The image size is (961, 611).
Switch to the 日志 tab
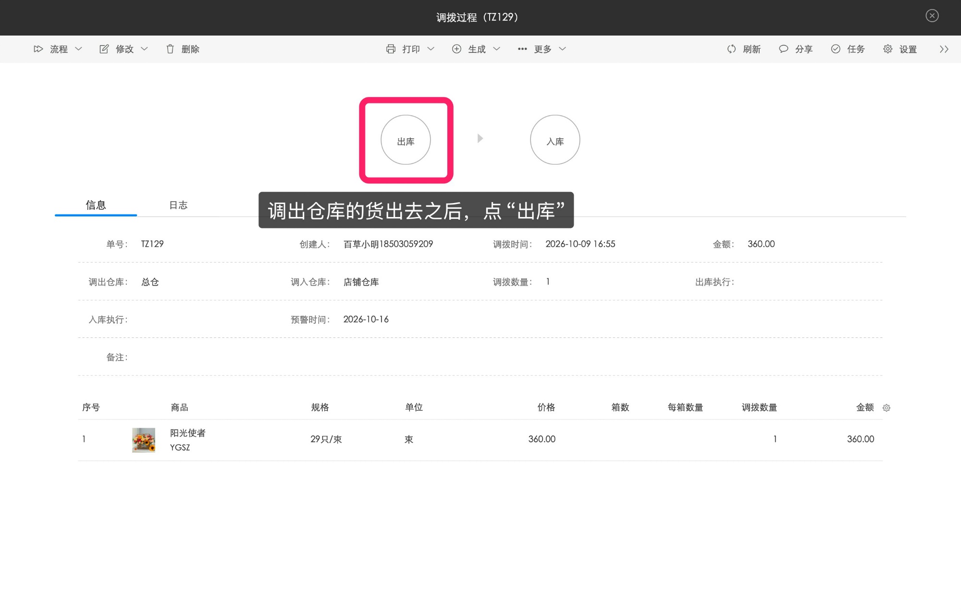pos(178,205)
